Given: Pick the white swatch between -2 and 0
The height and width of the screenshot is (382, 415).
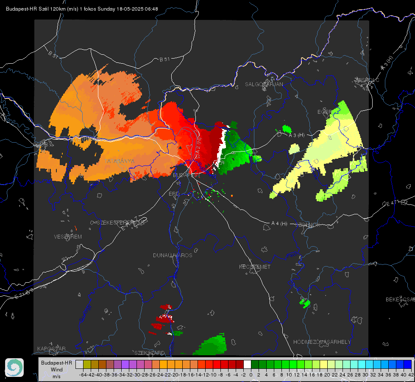Looking at the screenshot, I should point(247,364).
